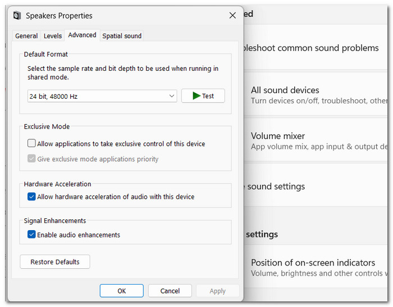Go to the Spatial sound tab
393x307 pixels.
click(122, 36)
